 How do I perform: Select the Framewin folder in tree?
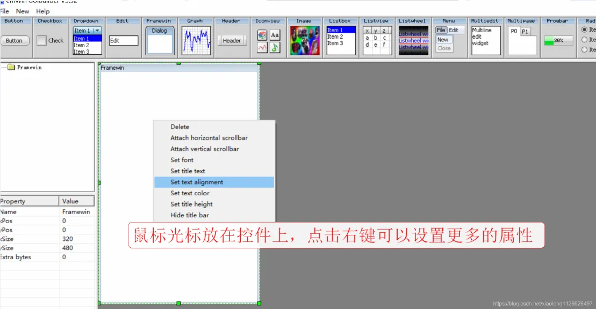point(25,67)
